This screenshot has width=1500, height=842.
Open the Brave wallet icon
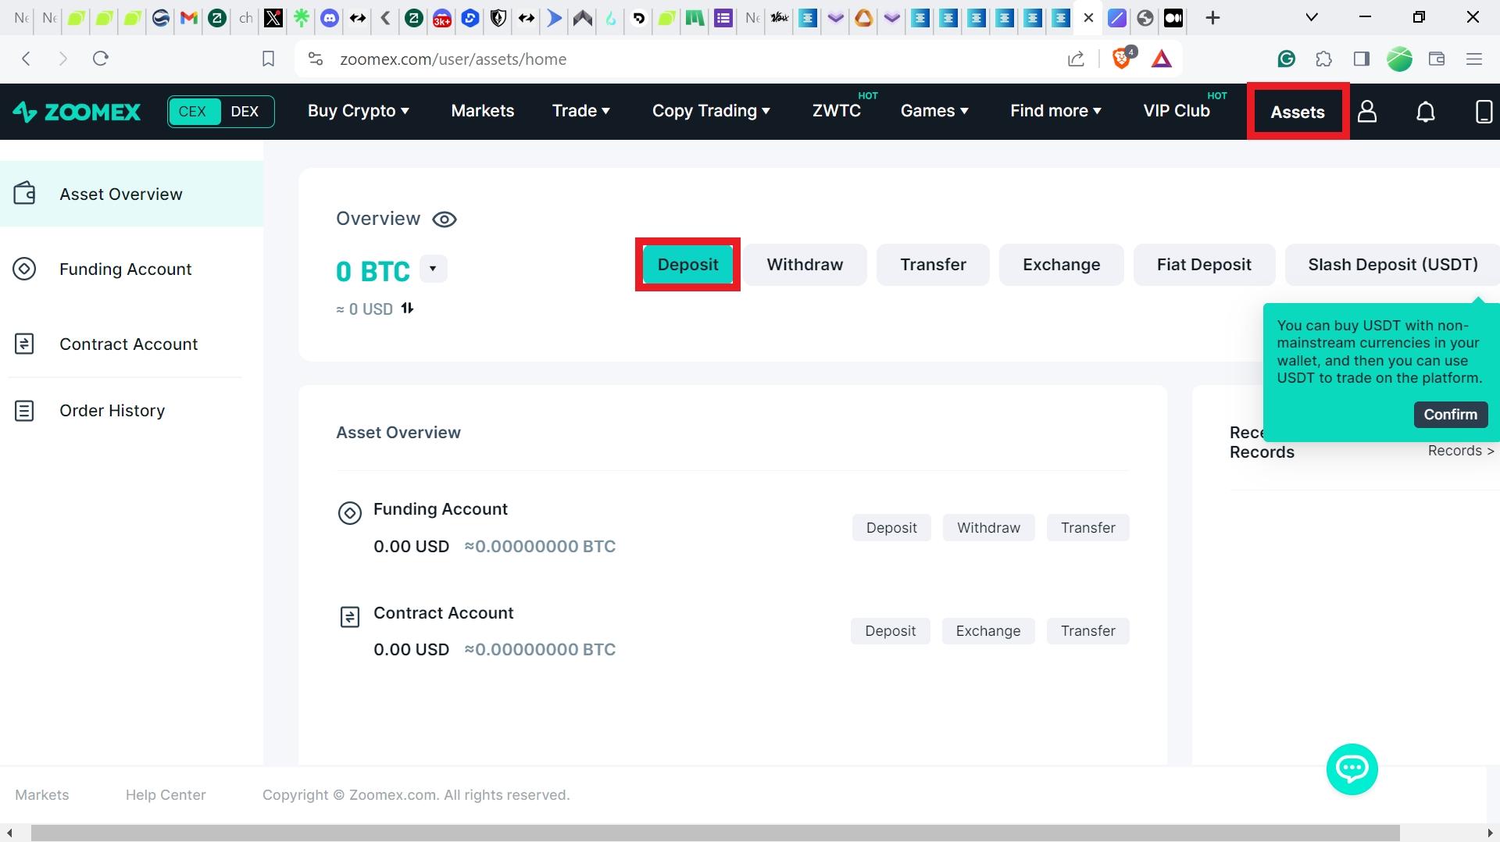(x=1437, y=59)
